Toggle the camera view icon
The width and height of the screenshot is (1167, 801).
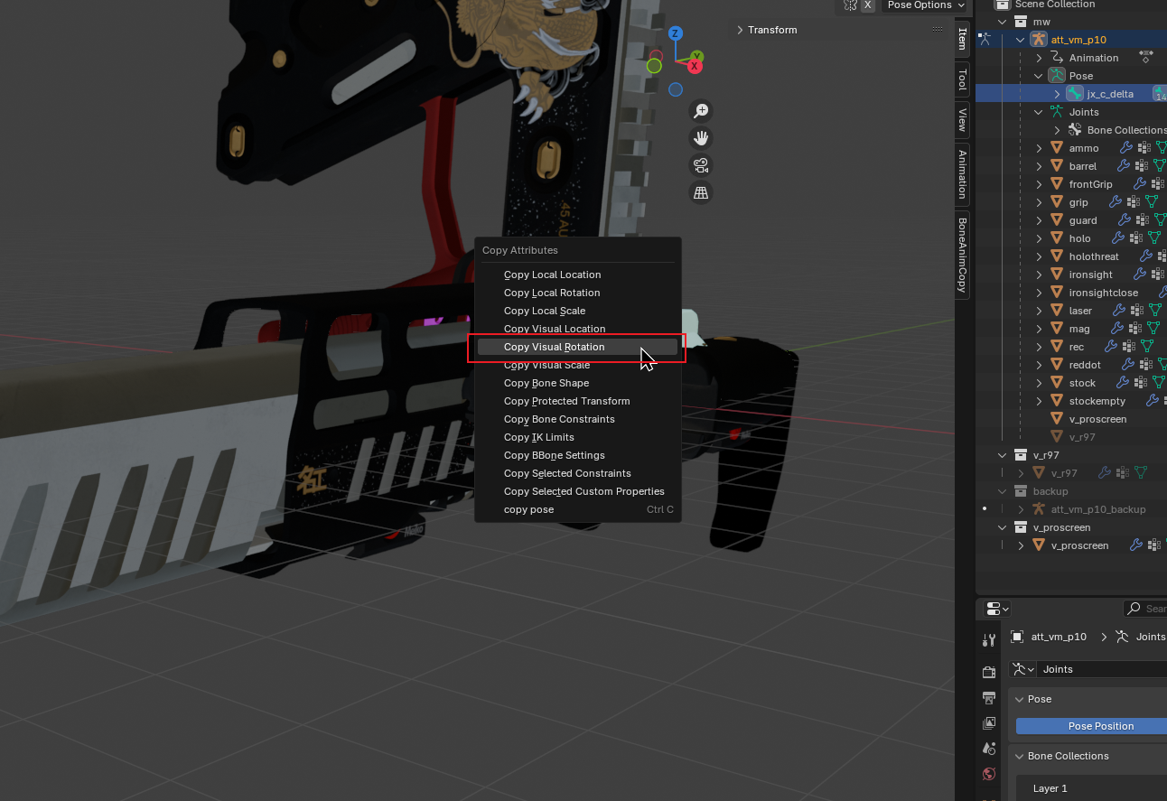(700, 165)
